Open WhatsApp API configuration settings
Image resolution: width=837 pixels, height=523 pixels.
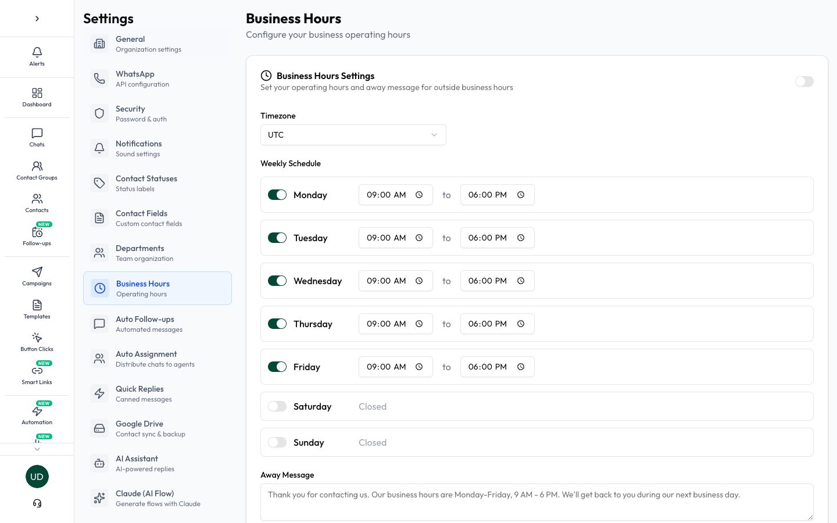point(158,78)
